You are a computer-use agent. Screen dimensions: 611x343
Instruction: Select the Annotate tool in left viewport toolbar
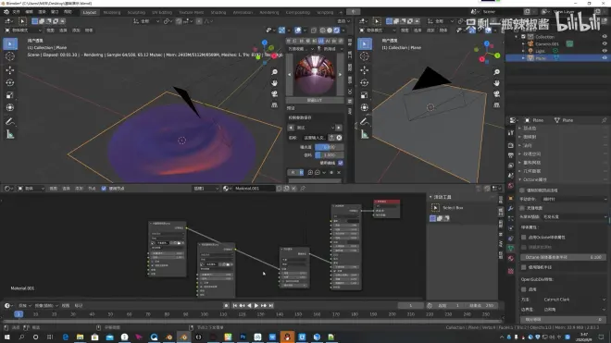click(x=10, y=122)
